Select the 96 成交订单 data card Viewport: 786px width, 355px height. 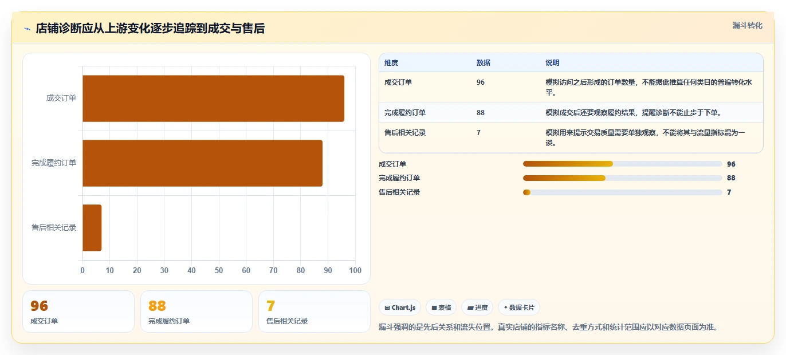(x=78, y=311)
